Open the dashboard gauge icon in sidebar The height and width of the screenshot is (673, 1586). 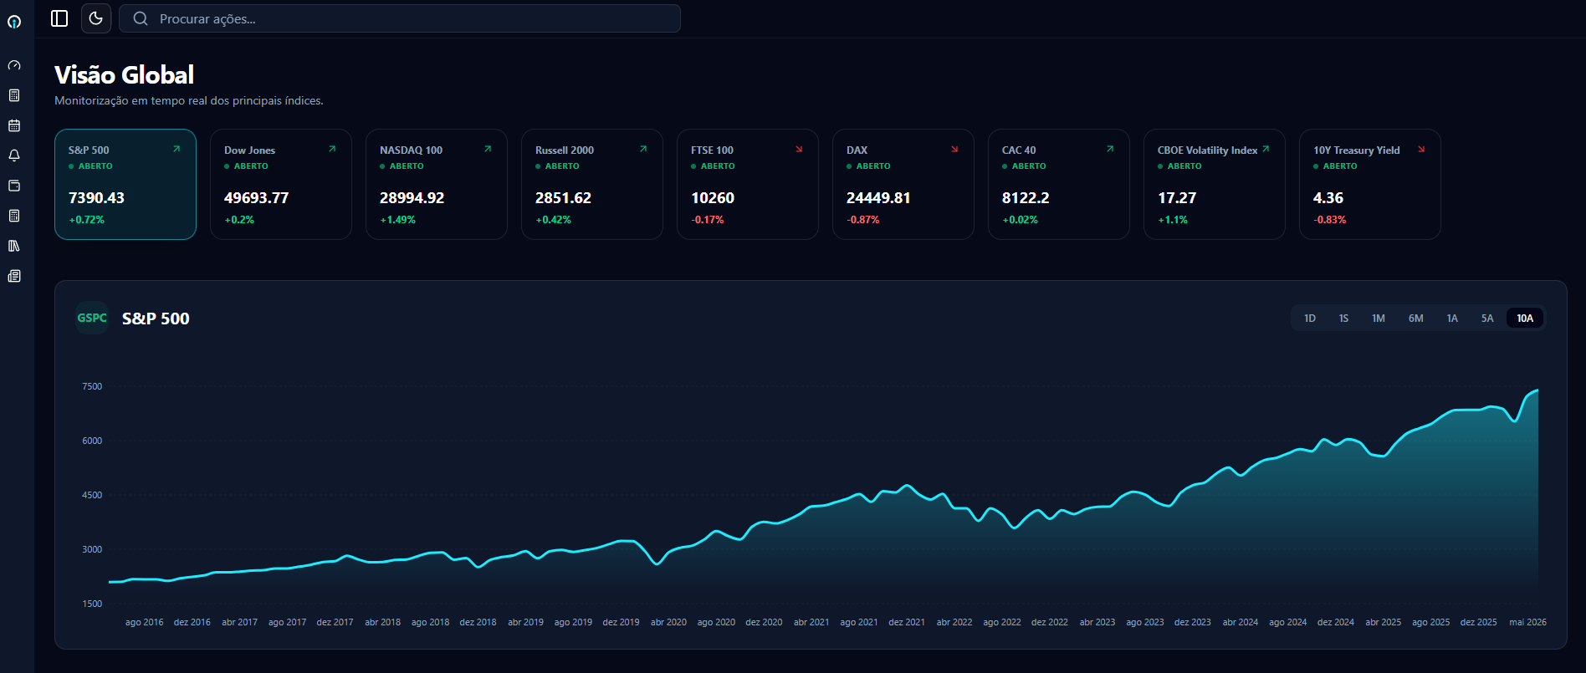pos(14,65)
